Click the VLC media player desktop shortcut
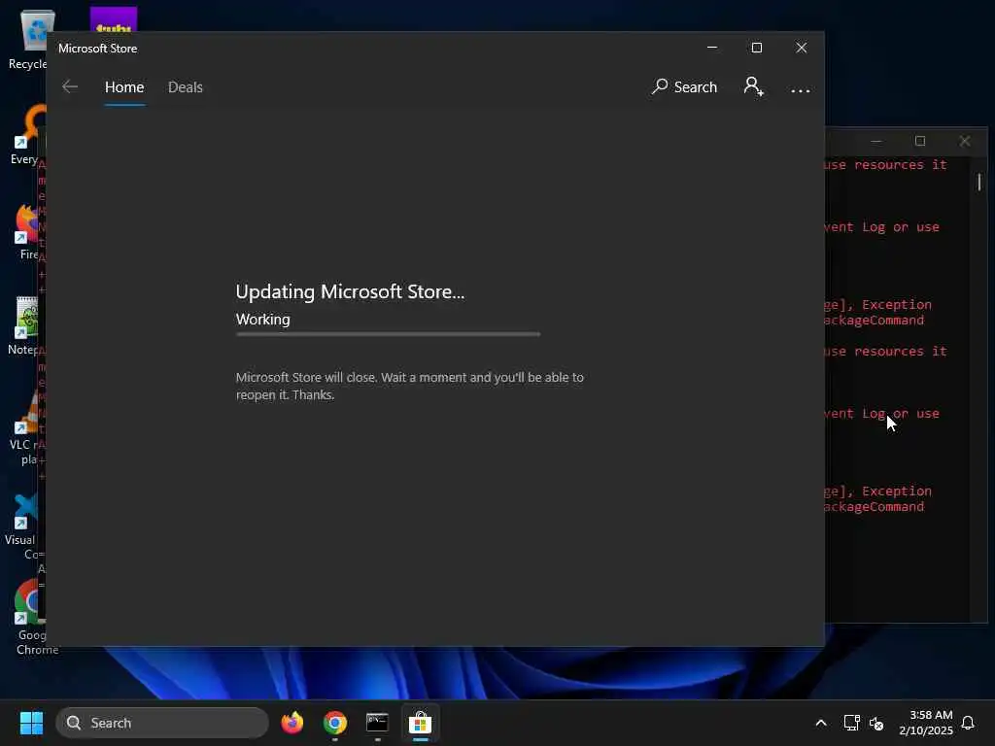 pyautogui.click(x=25, y=428)
